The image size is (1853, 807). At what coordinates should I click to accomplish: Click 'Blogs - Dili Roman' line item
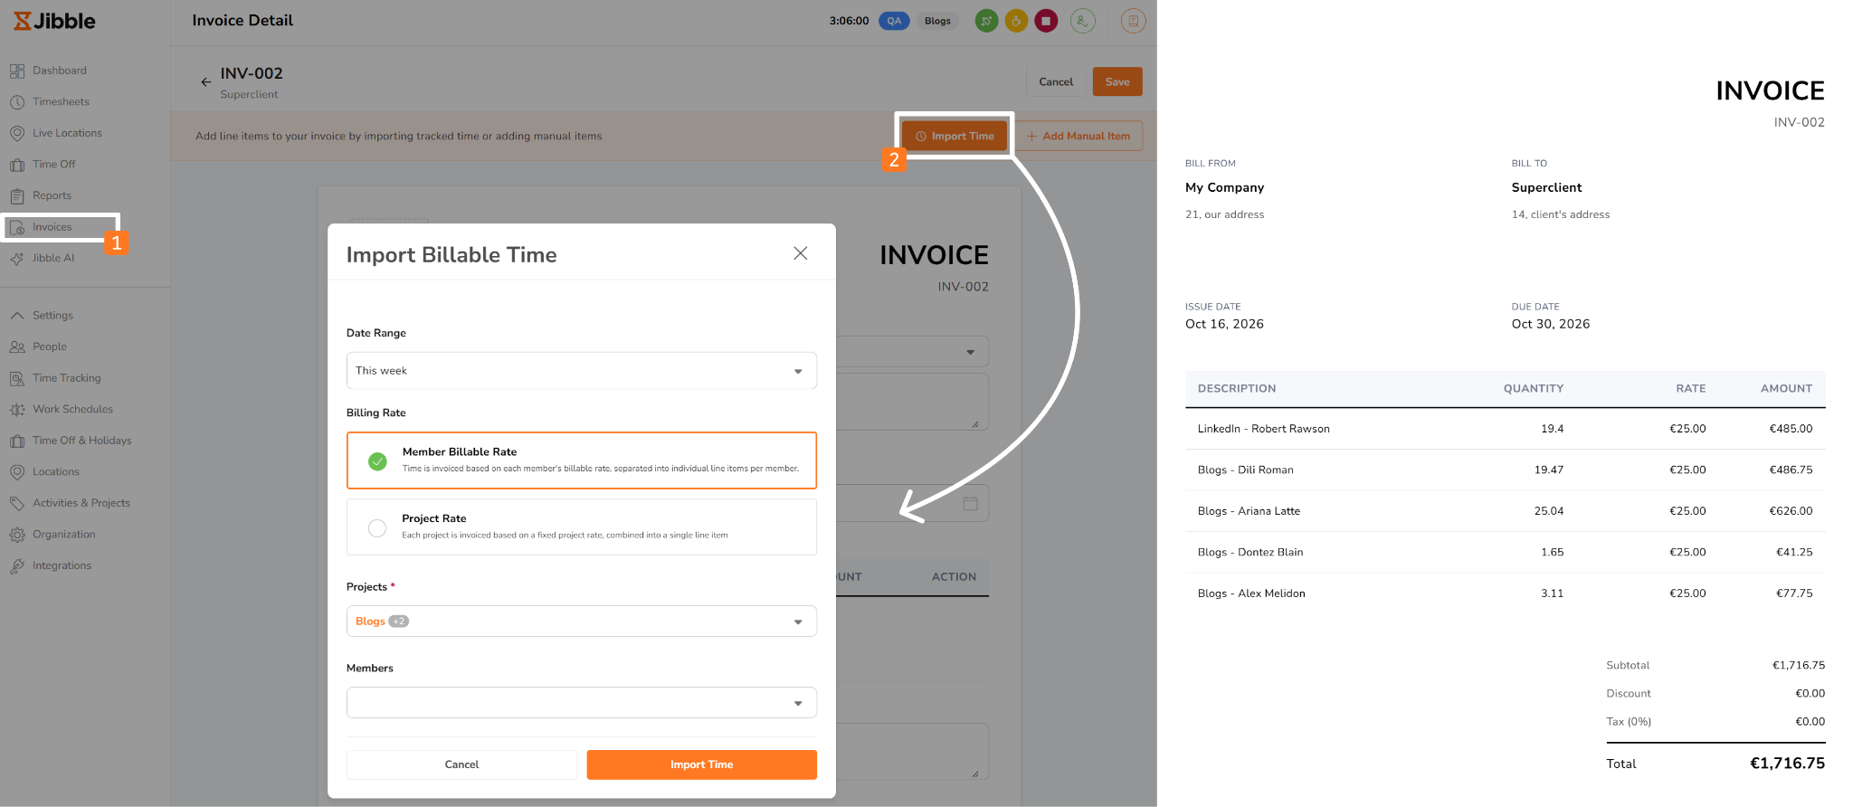click(x=1246, y=470)
